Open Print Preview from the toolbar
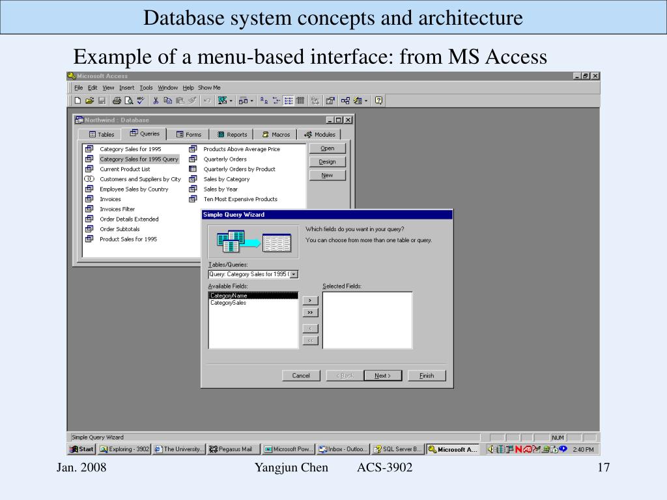This screenshot has width=667, height=500. tap(128, 101)
